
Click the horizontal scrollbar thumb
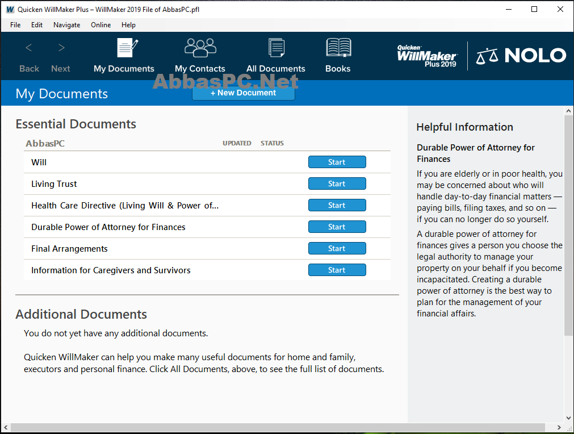click(278, 427)
